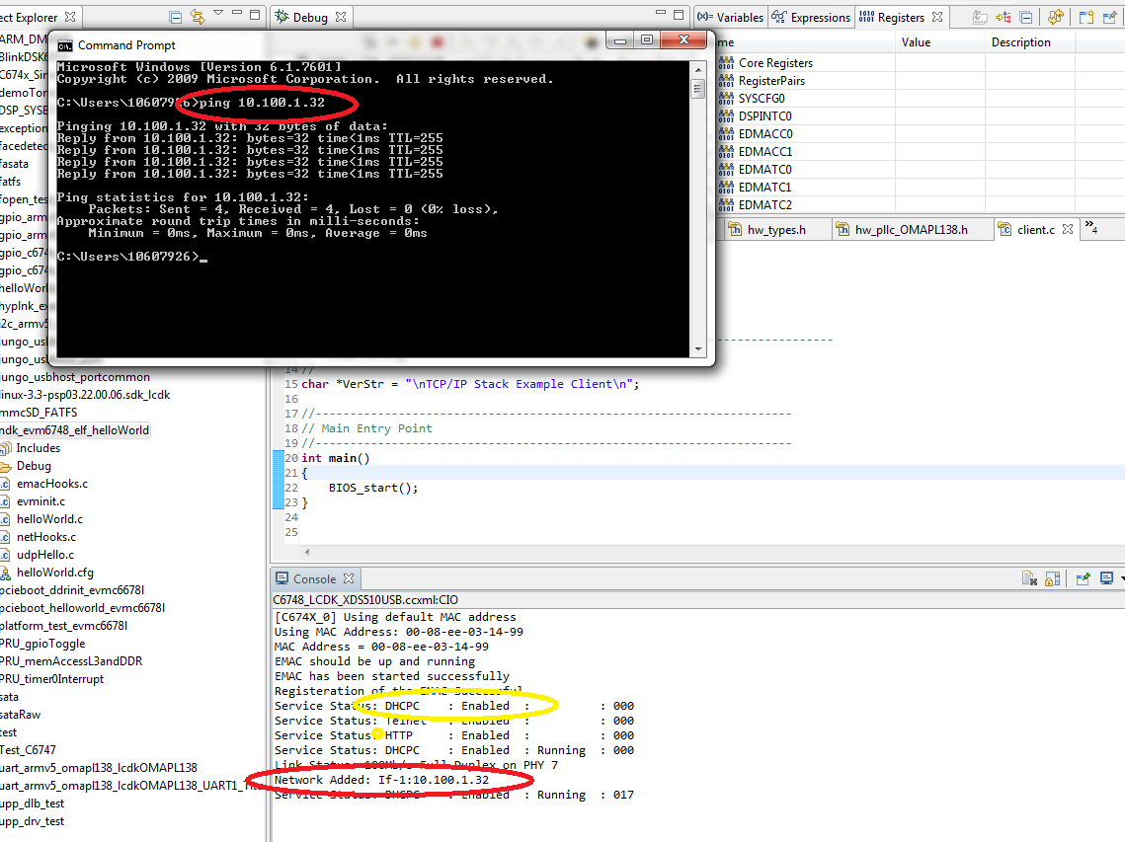Place cursor on BIOS_start() line
This screenshot has width=1125, height=842.
tap(373, 488)
